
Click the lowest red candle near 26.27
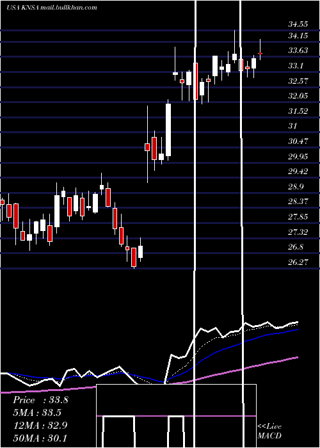[x=134, y=257]
